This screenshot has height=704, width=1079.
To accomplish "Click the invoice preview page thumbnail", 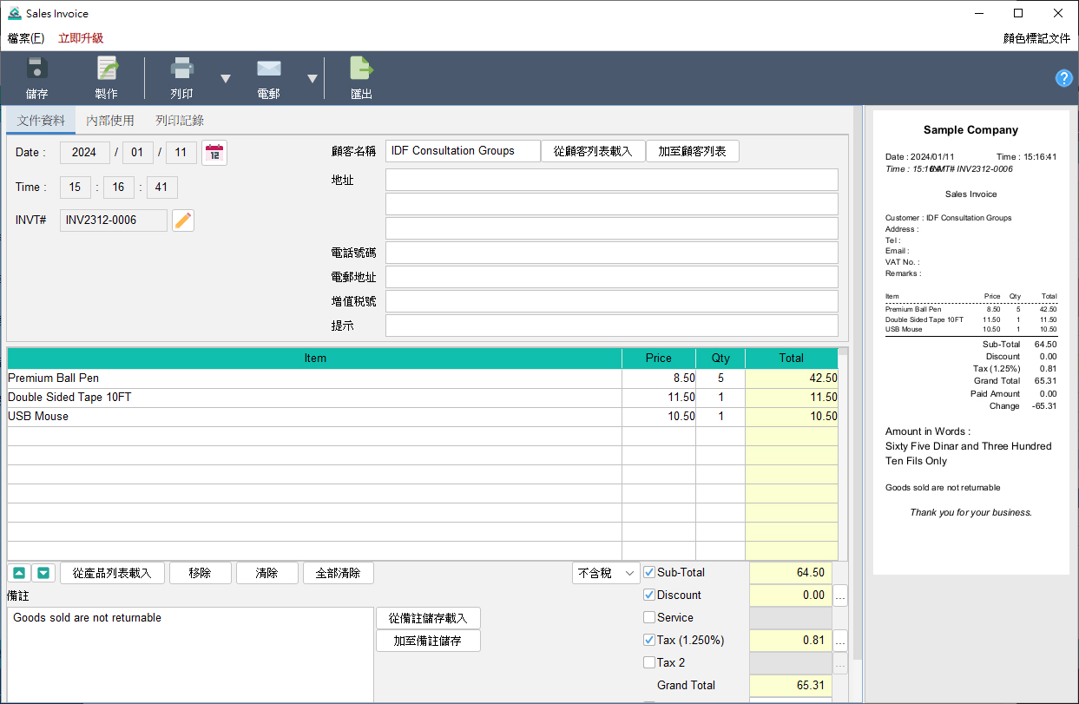I will [x=970, y=342].
